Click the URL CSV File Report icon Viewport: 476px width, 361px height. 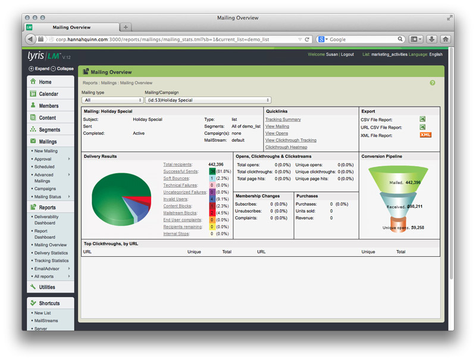pos(422,127)
